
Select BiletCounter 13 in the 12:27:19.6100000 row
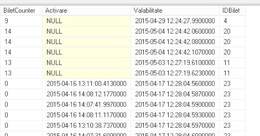(21, 63)
